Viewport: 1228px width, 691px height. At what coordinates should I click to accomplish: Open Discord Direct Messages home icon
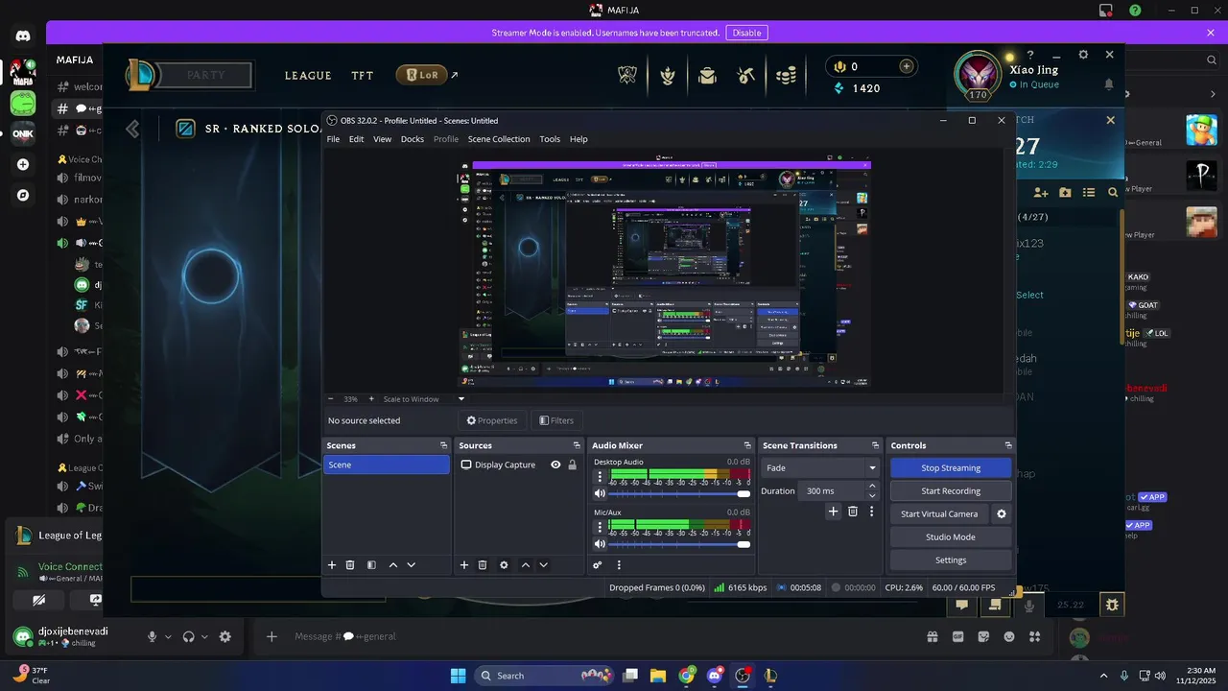pyautogui.click(x=23, y=36)
